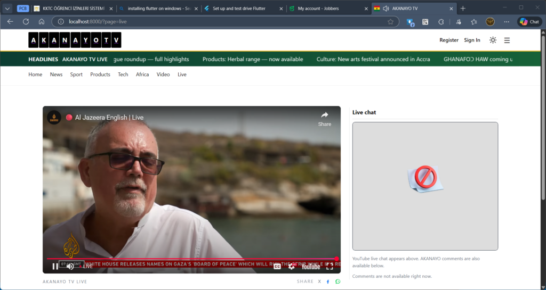This screenshot has height=290, width=546.
Task: Switch to KKTC ÖĞRENCİ İZİNLERİ tab
Action: pyautogui.click(x=74, y=9)
